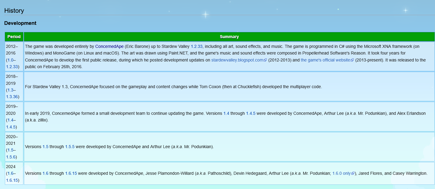
Task: Click 'February 26th, 2016' release date text
Action: tap(62, 67)
